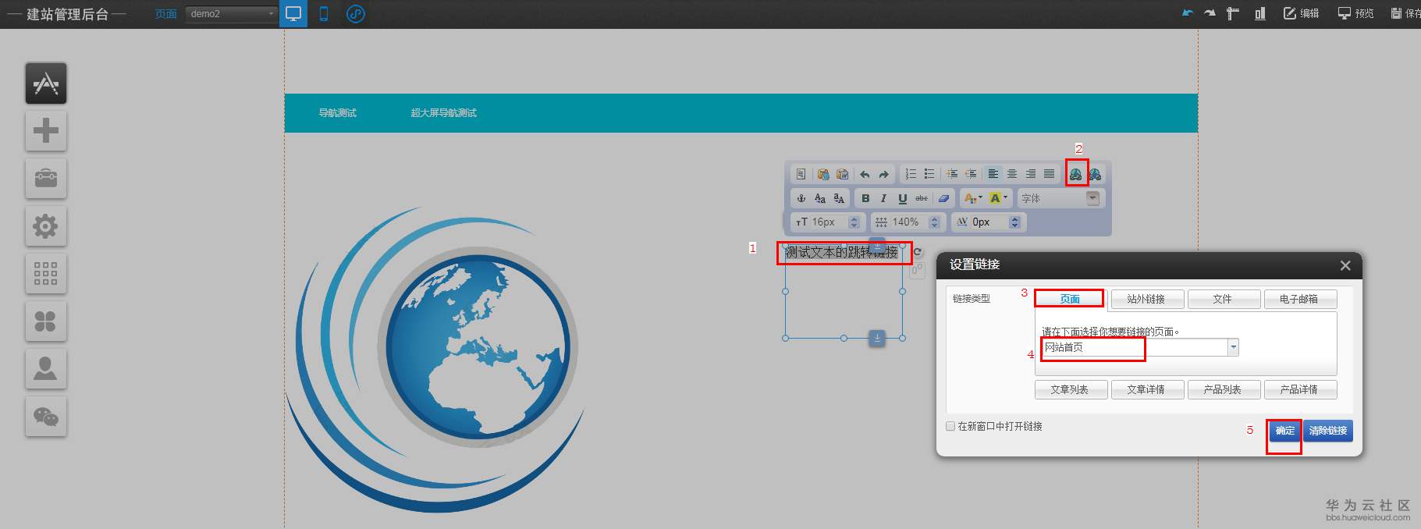Click the paste icon in text toolbar
1421x529 pixels.
(x=822, y=174)
